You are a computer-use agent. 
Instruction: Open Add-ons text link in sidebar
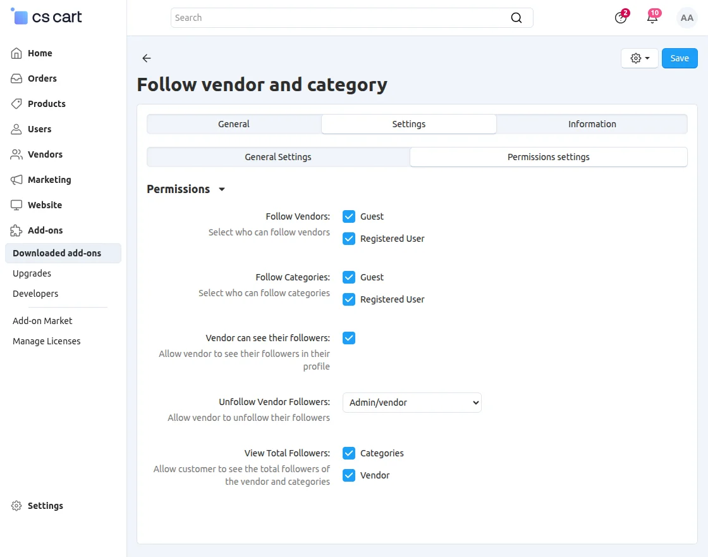pyautogui.click(x=45, y=230)
